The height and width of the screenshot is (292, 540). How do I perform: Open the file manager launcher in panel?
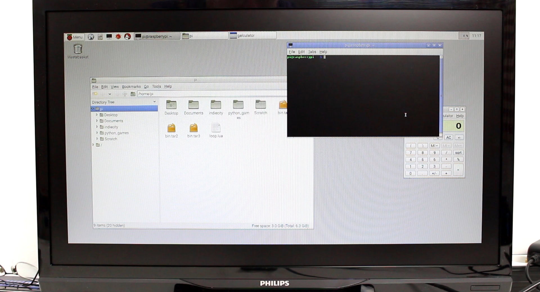coord(100,37)
